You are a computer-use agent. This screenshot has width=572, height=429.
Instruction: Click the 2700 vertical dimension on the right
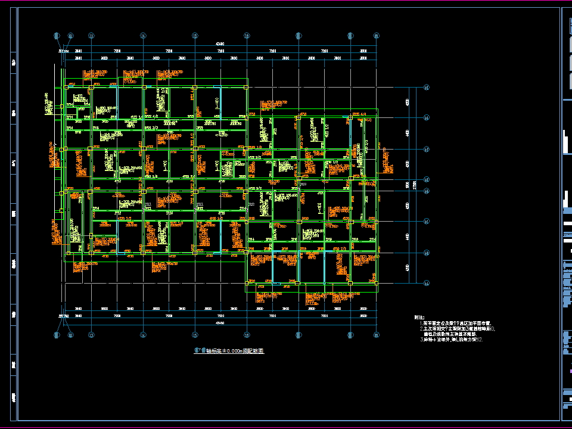[x=414, y=185]
